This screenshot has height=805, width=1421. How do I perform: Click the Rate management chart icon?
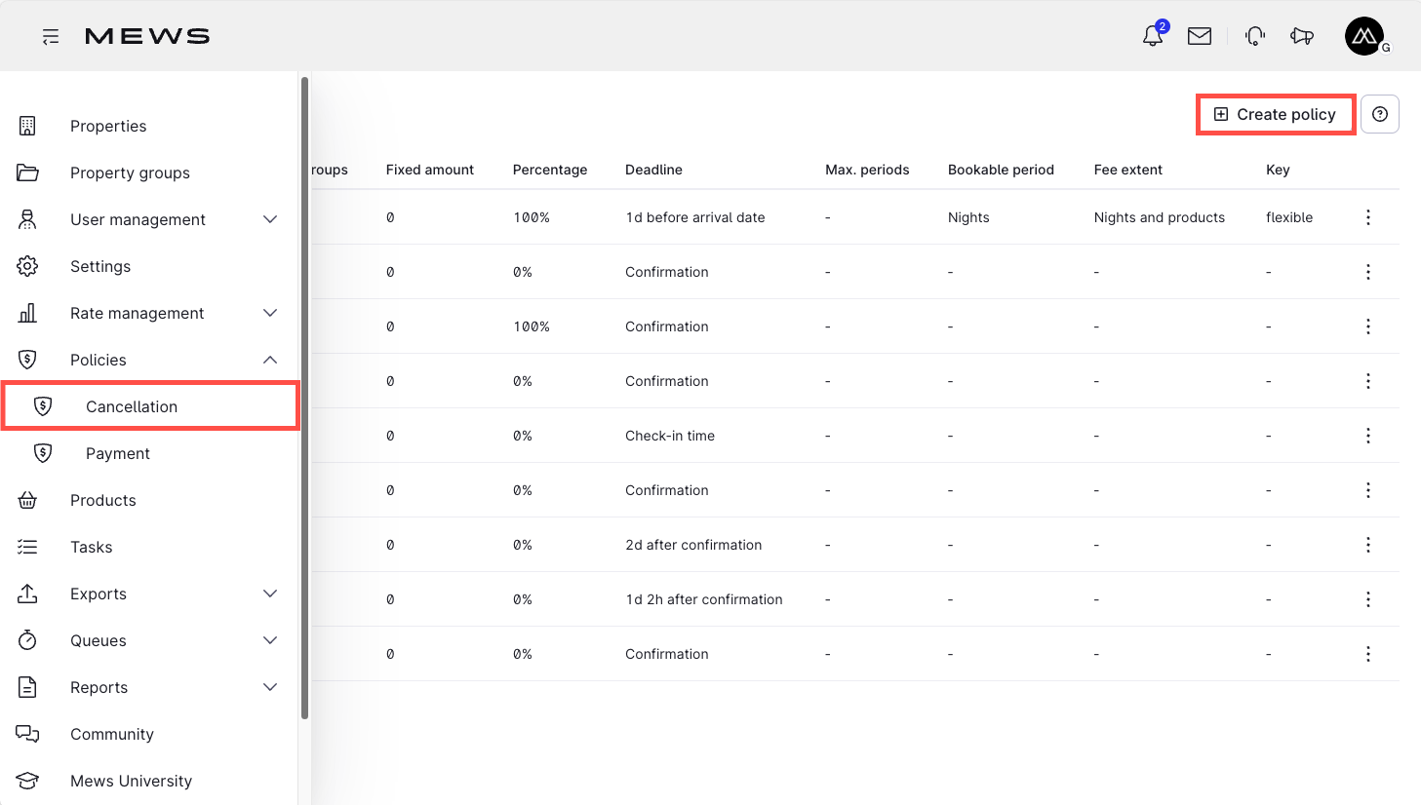tap(27, 313)
